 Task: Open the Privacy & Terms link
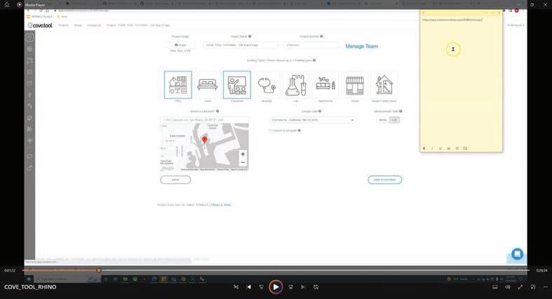point(221,205)
